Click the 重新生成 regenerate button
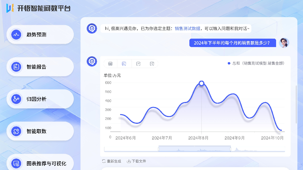 coord(112,161)
